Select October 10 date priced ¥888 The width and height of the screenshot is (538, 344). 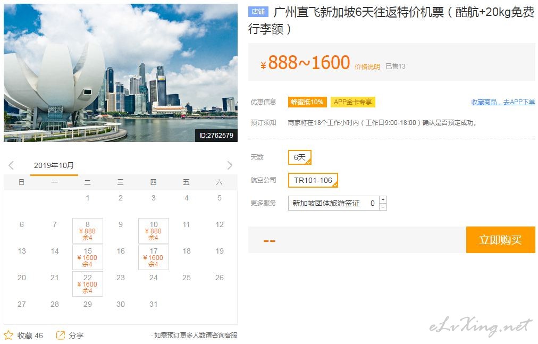153,231
